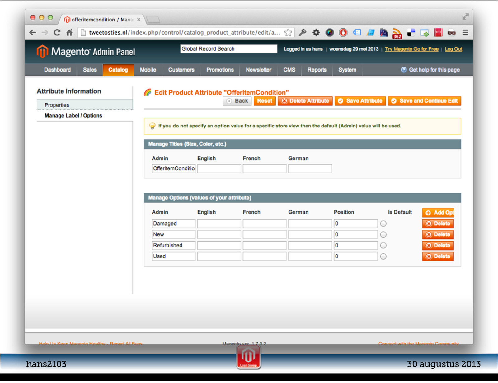Viewport: 498px width, 383px height.
Task: Click the red stop-hand extension icon
Action: click(x=343, y=32)
